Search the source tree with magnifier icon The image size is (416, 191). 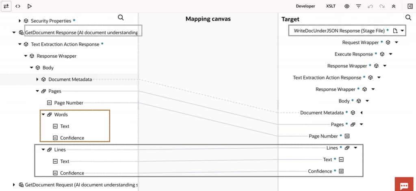[121, 17]
